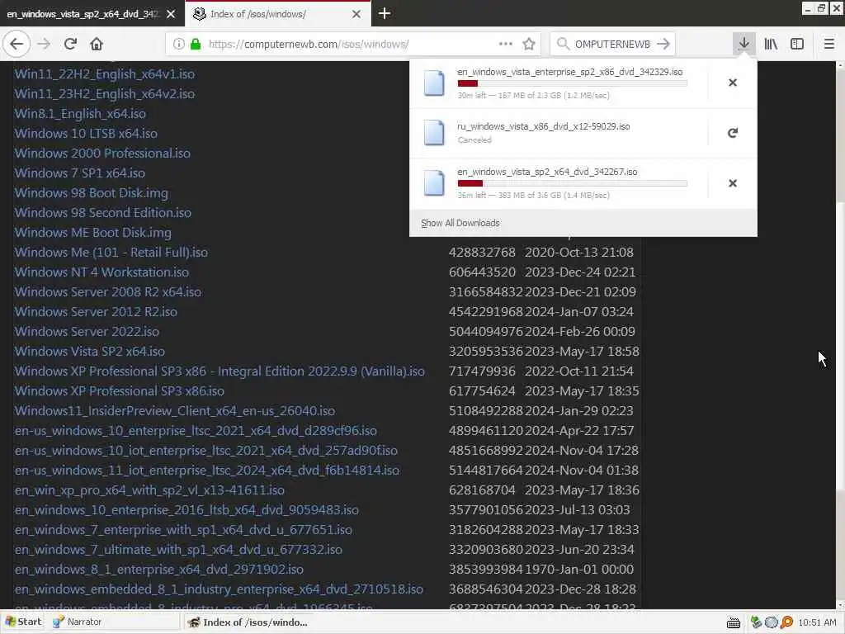Image resolution: width=845 pixels, height=634 pixels.
Task: Show All Downloads
Action: click(x=460, y=223)
